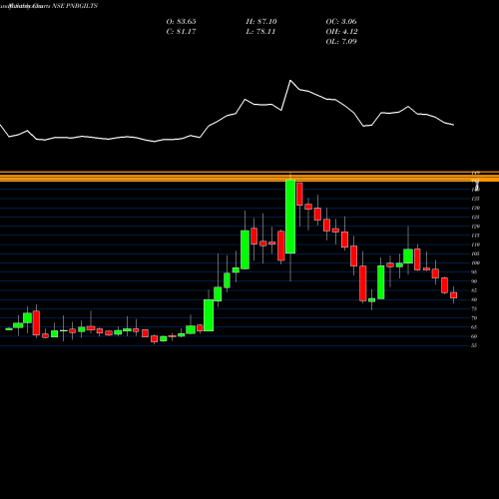Click the OC: 3.06 reading

tap(341, 22)
